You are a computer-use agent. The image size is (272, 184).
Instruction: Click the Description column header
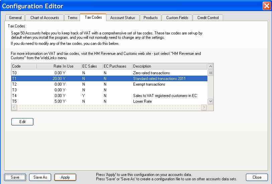click(169, 66)
